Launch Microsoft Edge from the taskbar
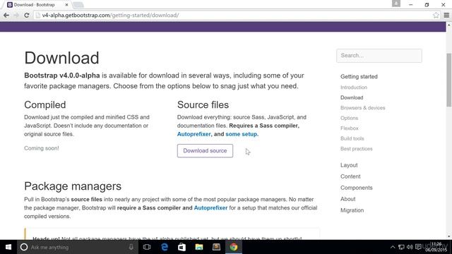 165,247
